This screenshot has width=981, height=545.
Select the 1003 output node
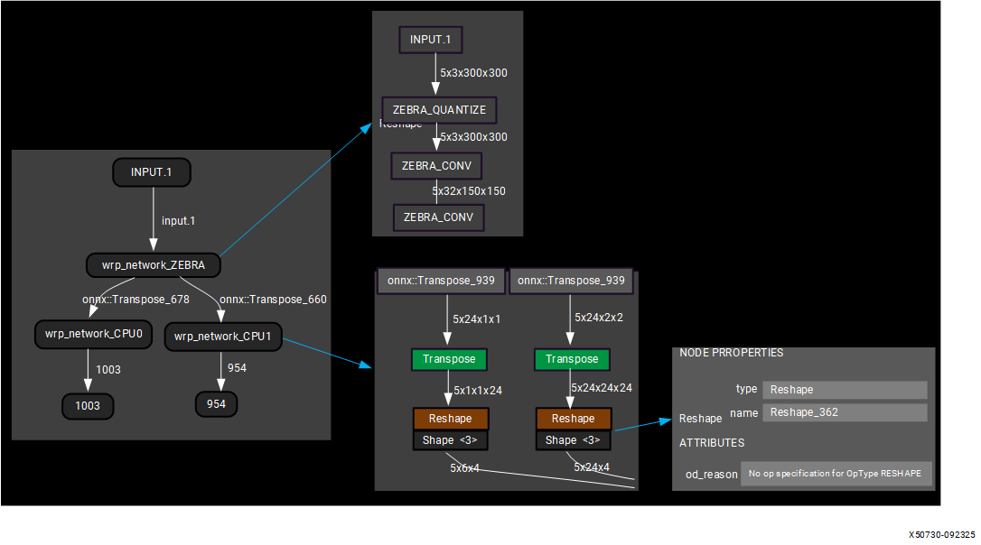pos(88,406)
